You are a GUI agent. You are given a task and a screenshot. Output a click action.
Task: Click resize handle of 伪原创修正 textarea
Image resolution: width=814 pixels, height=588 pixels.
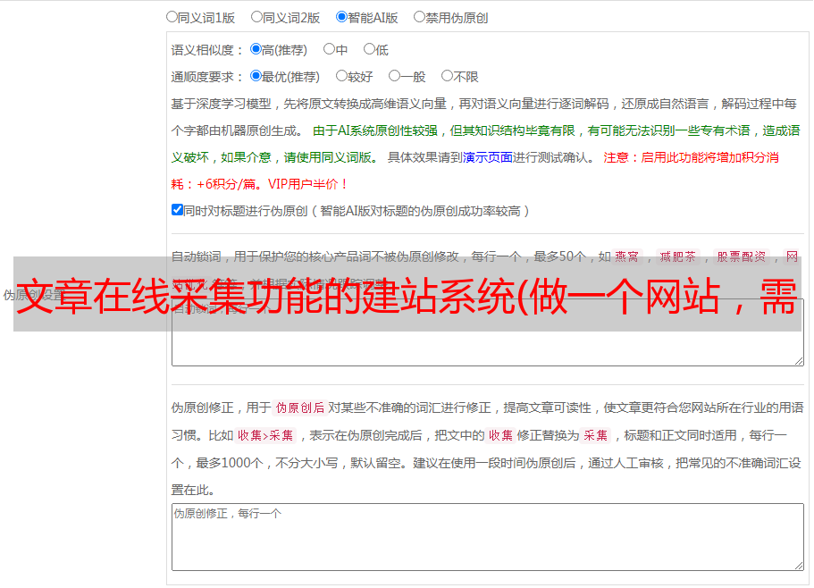[799, 567]
